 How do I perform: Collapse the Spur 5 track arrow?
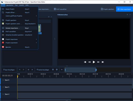[x=3, y=87]
